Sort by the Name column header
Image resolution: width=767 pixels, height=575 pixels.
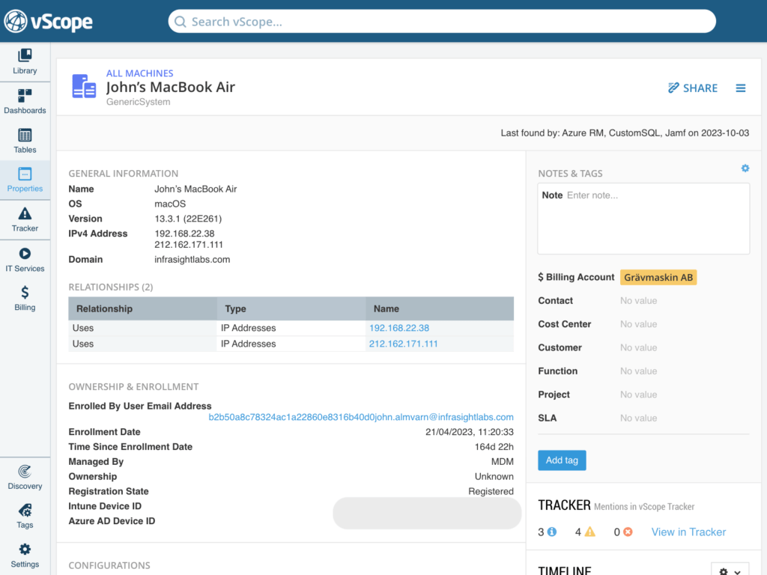(x=440, y=308)
